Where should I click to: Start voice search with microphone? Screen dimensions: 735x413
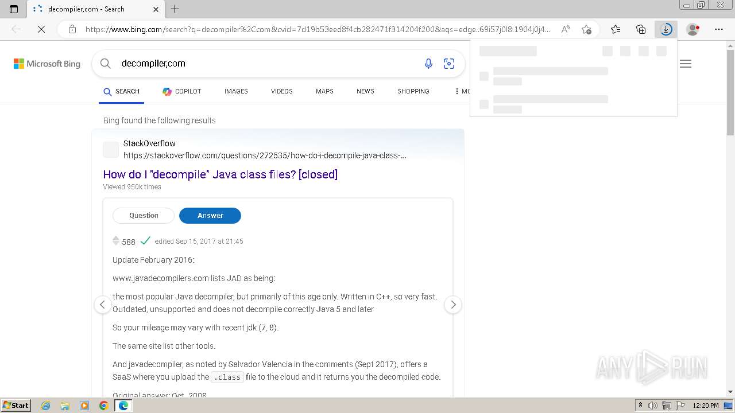click(x=428, y=64)
